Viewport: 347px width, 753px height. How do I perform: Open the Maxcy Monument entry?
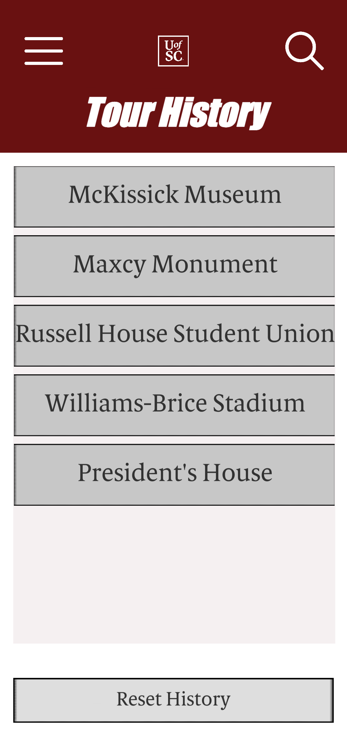click(174, 266)
